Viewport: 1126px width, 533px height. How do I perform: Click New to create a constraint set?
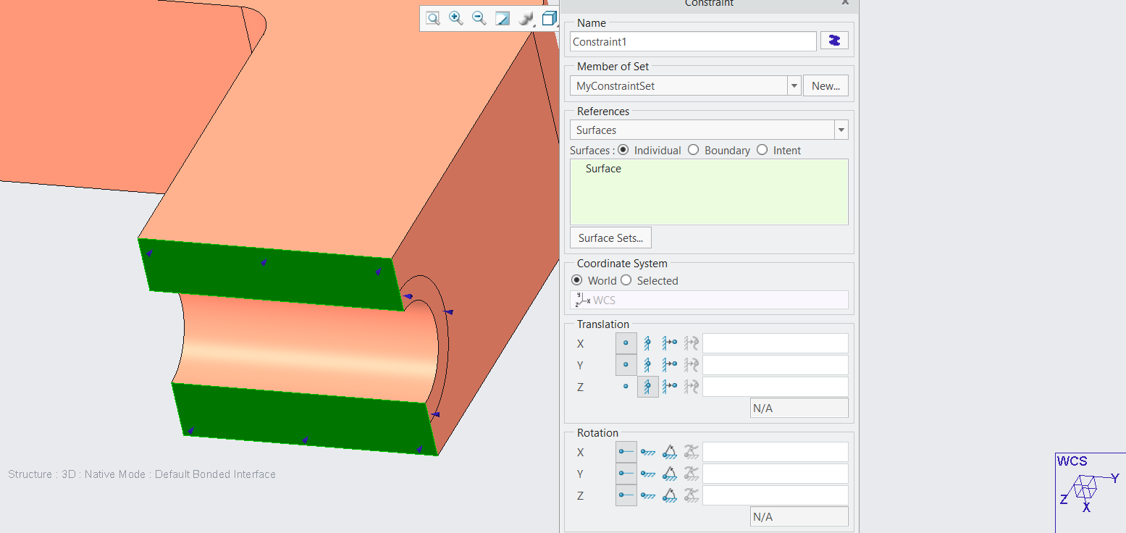[825, 85]
